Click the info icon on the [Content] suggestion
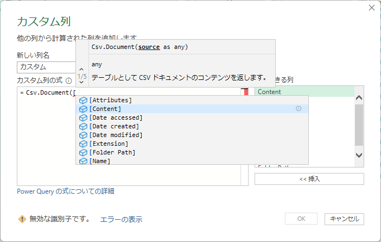 pyautogui.click(x=299, y=109)
